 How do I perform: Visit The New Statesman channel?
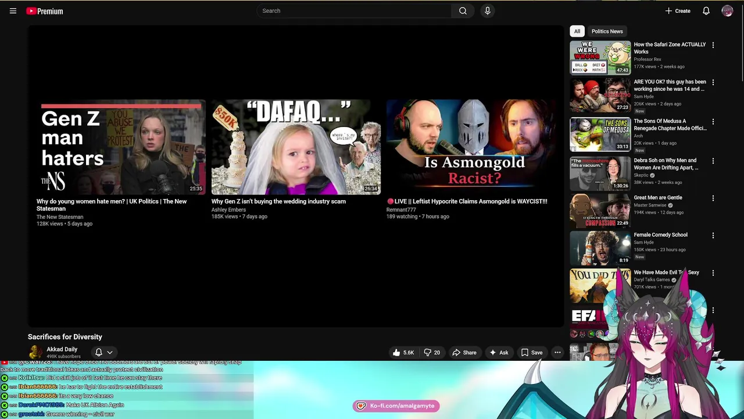tap(60, 217)
